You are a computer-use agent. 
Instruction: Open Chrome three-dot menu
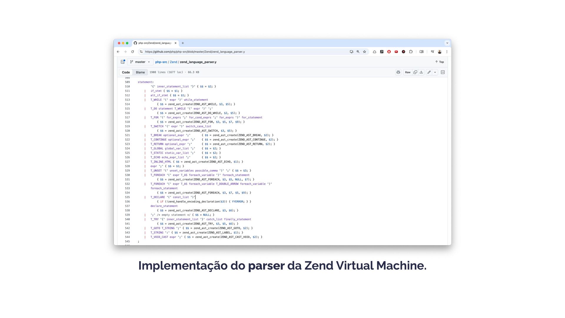coord(447,52)
